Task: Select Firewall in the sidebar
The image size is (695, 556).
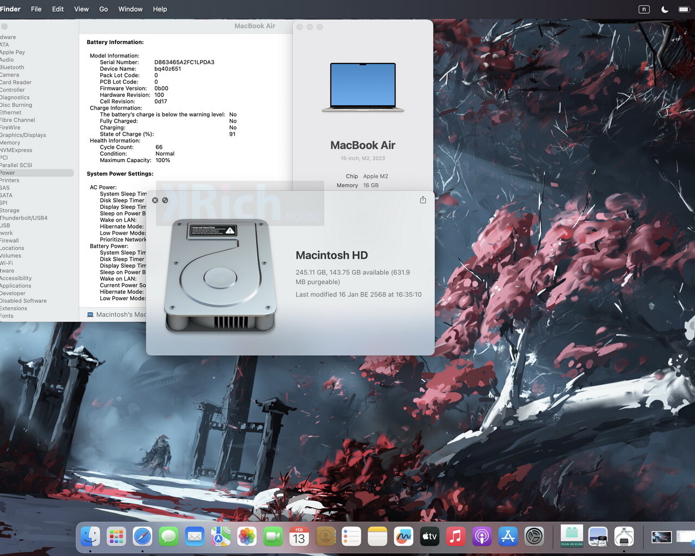Action: tap(9, 241)
